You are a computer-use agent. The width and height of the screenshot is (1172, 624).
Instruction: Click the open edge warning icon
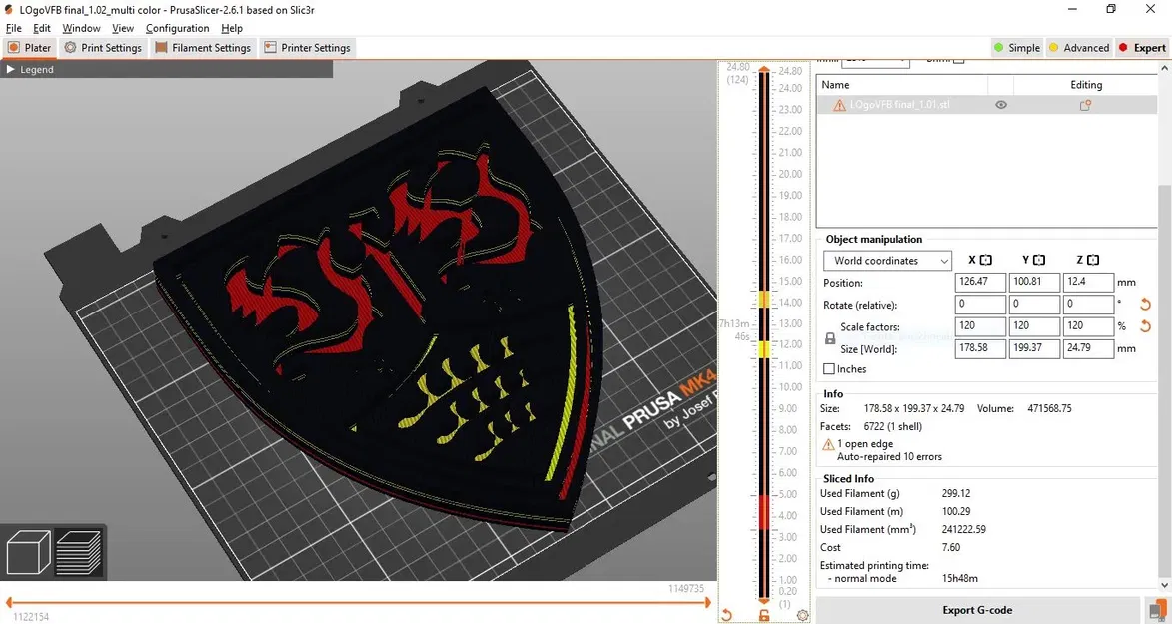(828, 444)
